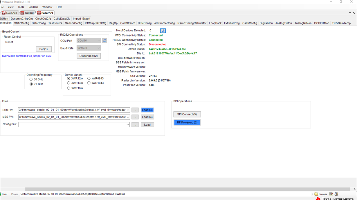Screen dimensions: 357x200
Task: Open the Window menu
Action: [x=47, y=7]
